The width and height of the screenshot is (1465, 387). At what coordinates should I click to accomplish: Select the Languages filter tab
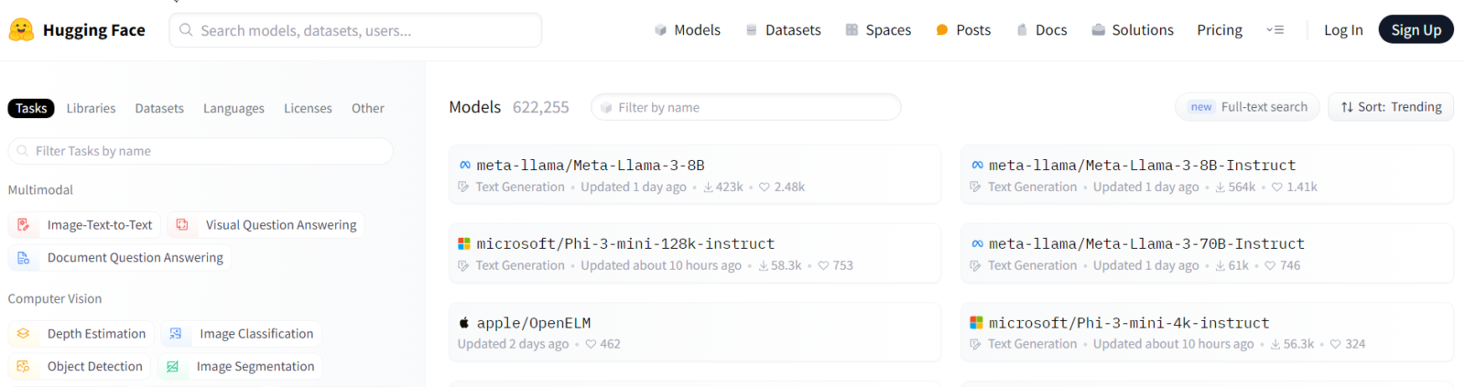(233, 108)
